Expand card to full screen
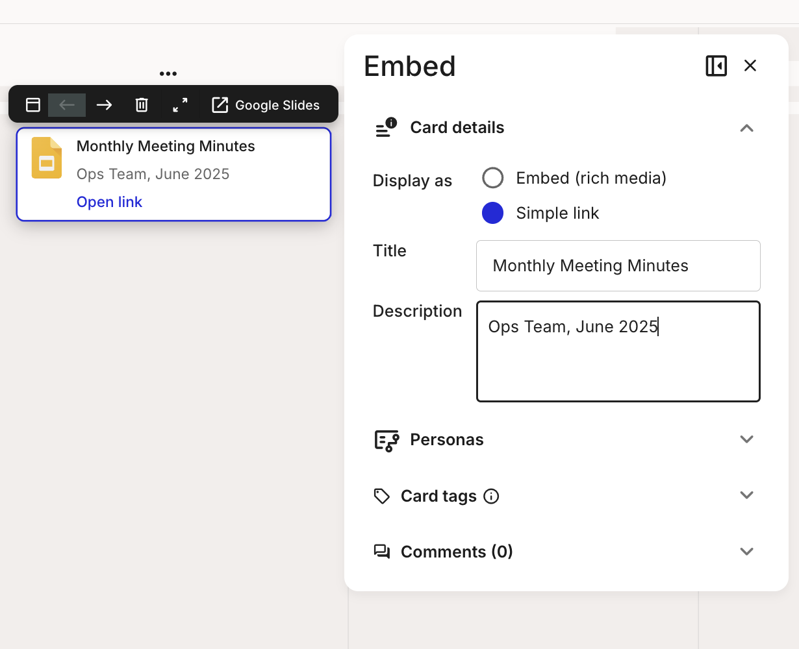The width and height of the screenshot is (799, 649). pos(180,104)
